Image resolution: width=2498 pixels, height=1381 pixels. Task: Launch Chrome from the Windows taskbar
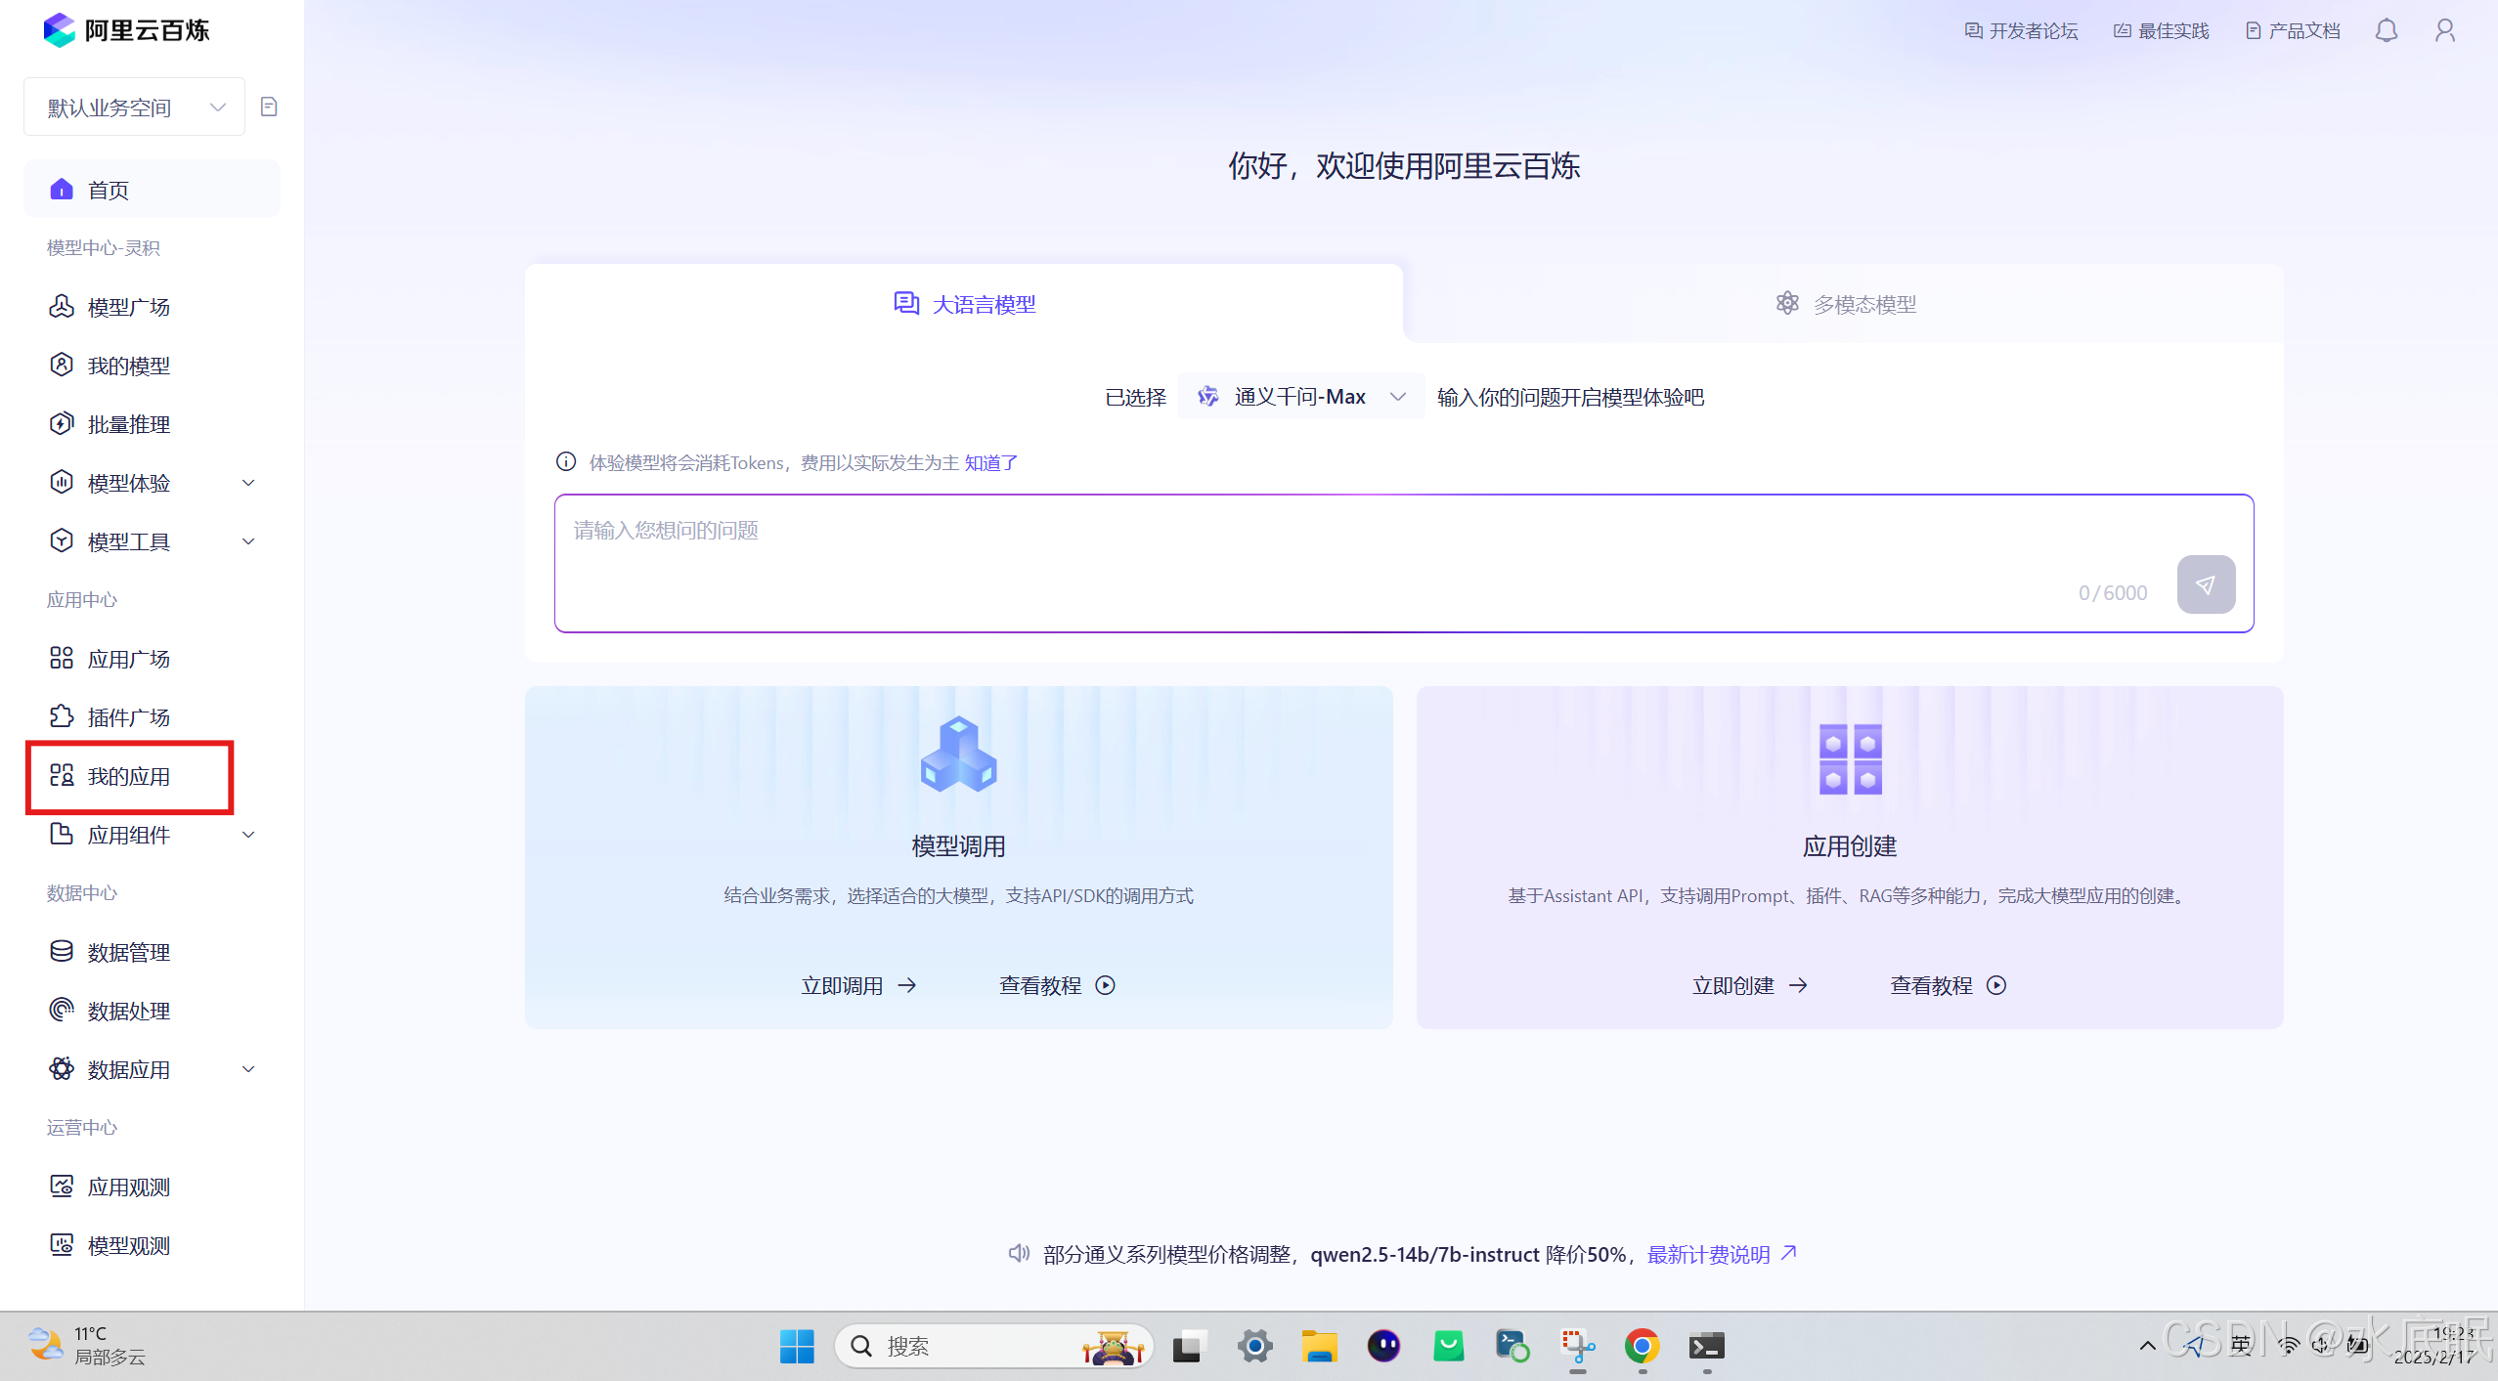pyautogui.click(x=1642, y=1346)
